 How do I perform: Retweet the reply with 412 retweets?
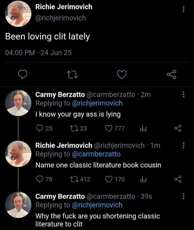pyautogui.click(x=73, y=179)
